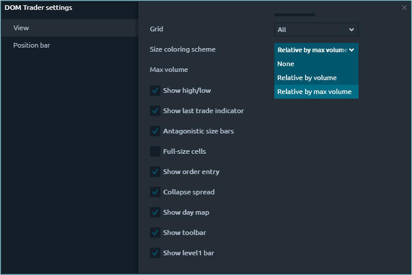The image size is (412, 275).
Task: Click the Max volume label
Action: 169,70
